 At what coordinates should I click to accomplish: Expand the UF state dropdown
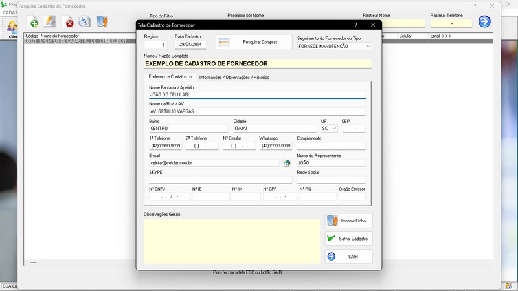[x=334, y=128]
